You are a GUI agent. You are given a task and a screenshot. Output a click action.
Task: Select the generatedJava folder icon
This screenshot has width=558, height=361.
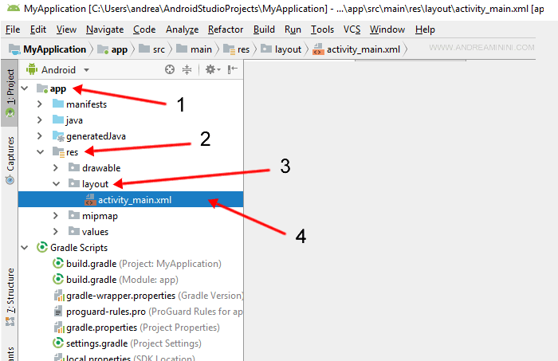point(58,135)
